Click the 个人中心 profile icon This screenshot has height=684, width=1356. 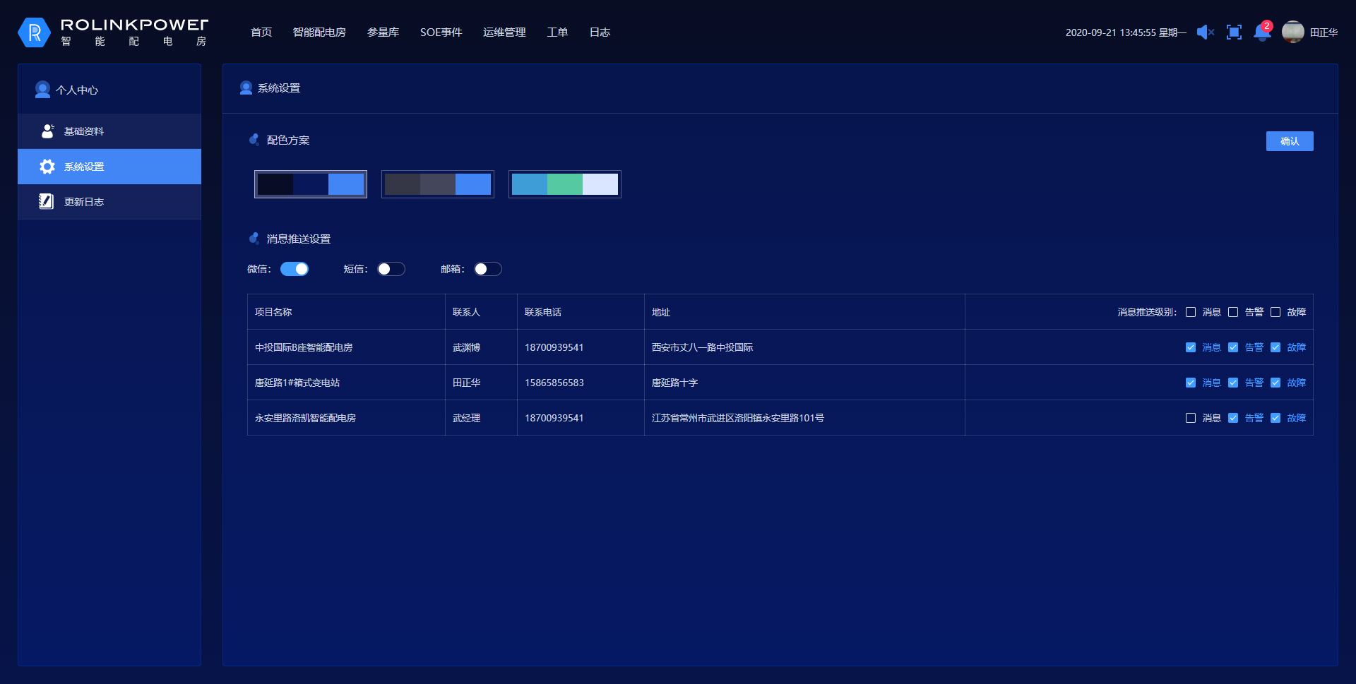click(42, 90)
